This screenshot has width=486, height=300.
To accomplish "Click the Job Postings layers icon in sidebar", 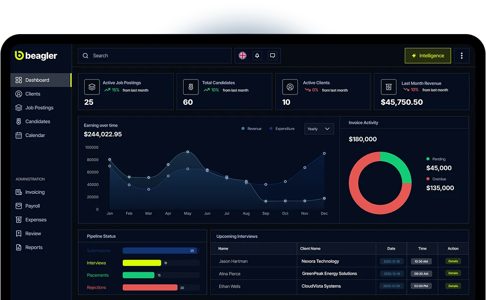I will [19, 108].
